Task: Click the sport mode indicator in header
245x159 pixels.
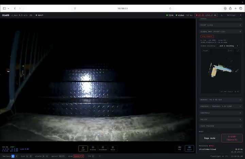Action: pyautogui.click(x=39, y=15)
